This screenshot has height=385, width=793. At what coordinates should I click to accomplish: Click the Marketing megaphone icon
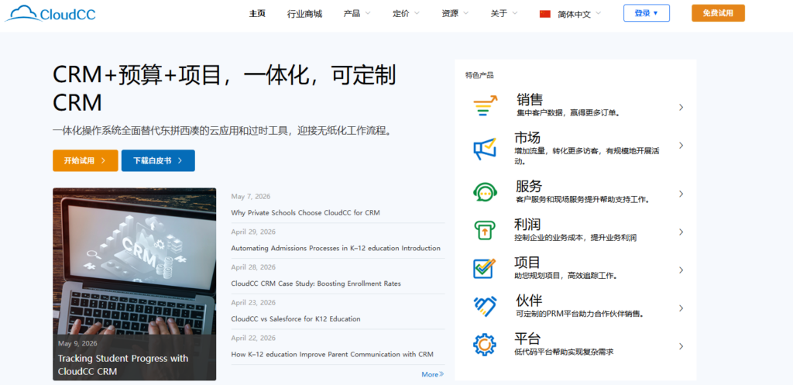click(x=485, y=148)
